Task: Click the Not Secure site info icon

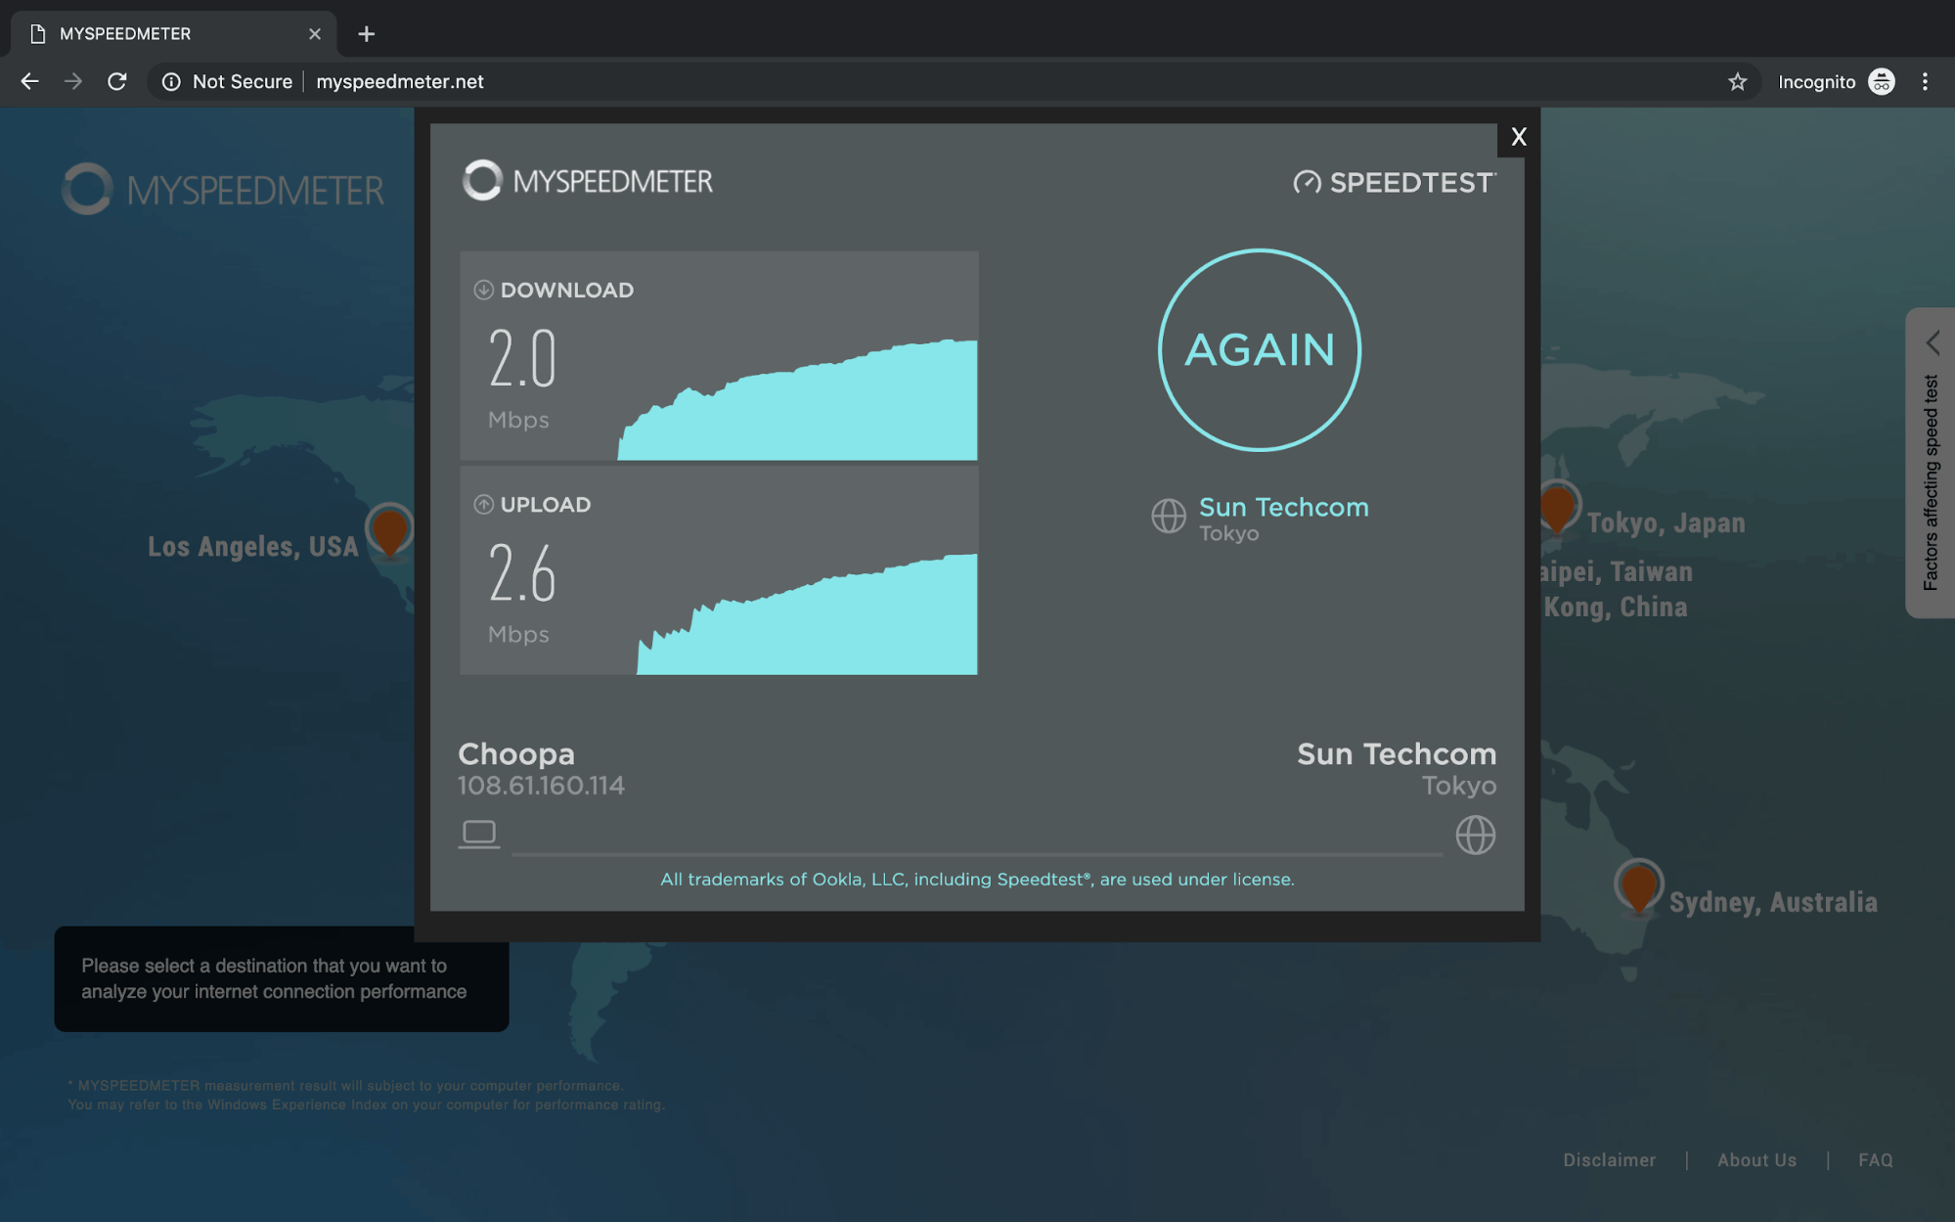Action: 171,81
